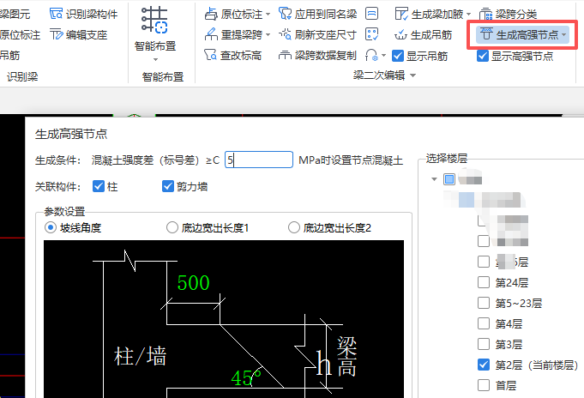Uncheck the 第2层 (当前楼层) checkbox
Viewport: 584px width, 398px height.
(484, 364)
